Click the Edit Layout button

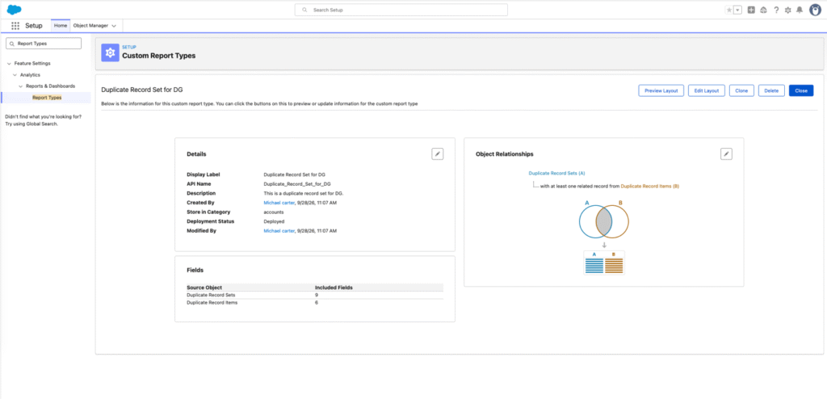coord(707,90)
